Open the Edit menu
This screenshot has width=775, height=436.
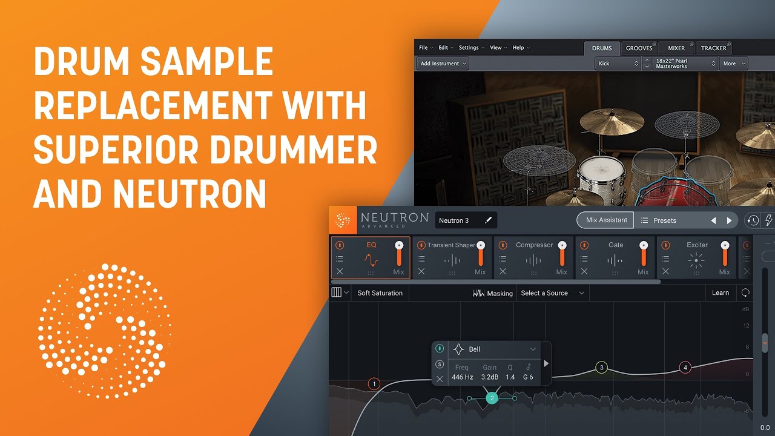(445, 48)
